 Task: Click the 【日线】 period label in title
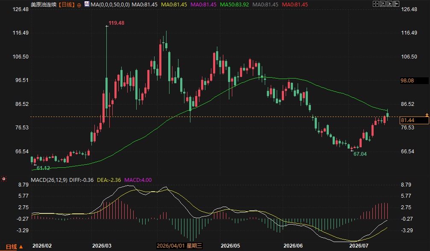click(66, 5)
